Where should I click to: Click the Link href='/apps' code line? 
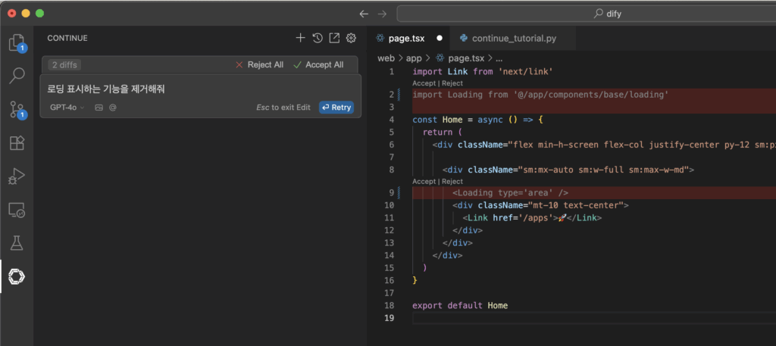point(532,218)
